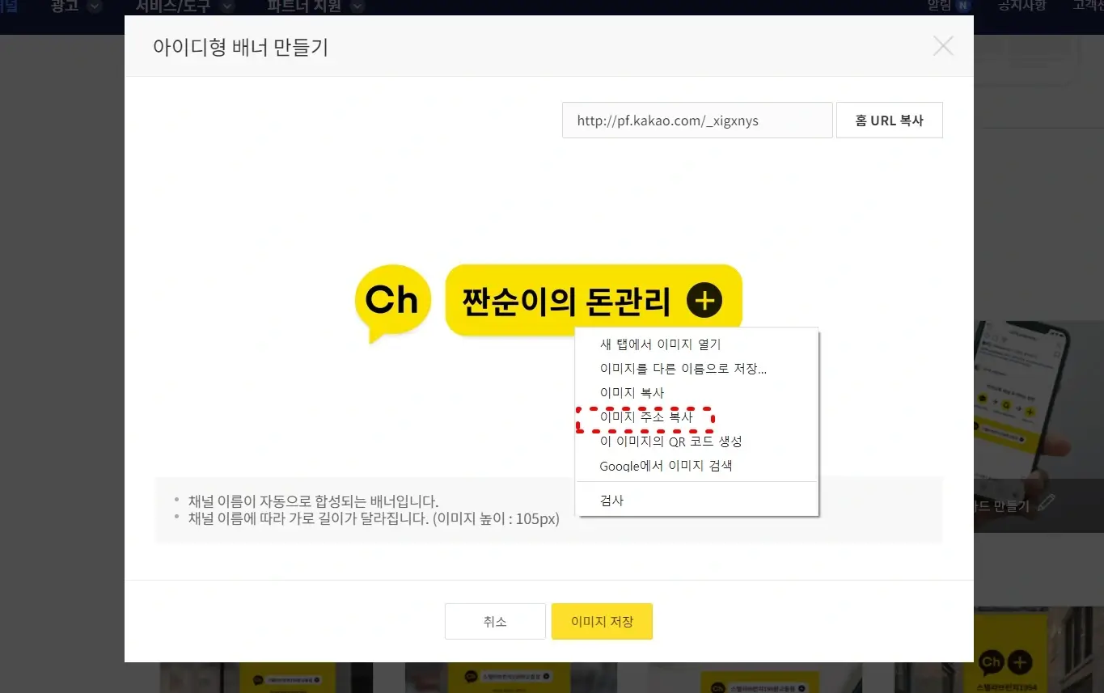Choose 이미지 주소 복사 menu entry

tap(696, 418)
